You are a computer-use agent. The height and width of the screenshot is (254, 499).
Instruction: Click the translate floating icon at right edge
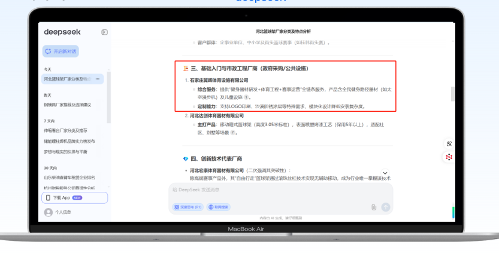(x=449, y=143)
